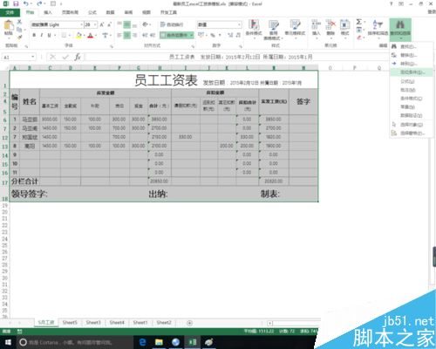The height and width of the screenshot is (349, 436).
Task: Toggle Align Left button
Action: tap(119, 35)
